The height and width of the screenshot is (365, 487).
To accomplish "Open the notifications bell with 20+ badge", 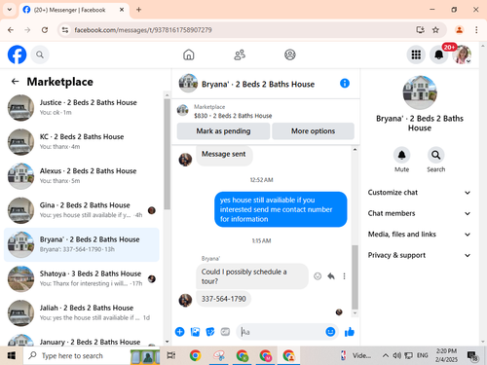I will pyautogui.click(x=439, y=55).
